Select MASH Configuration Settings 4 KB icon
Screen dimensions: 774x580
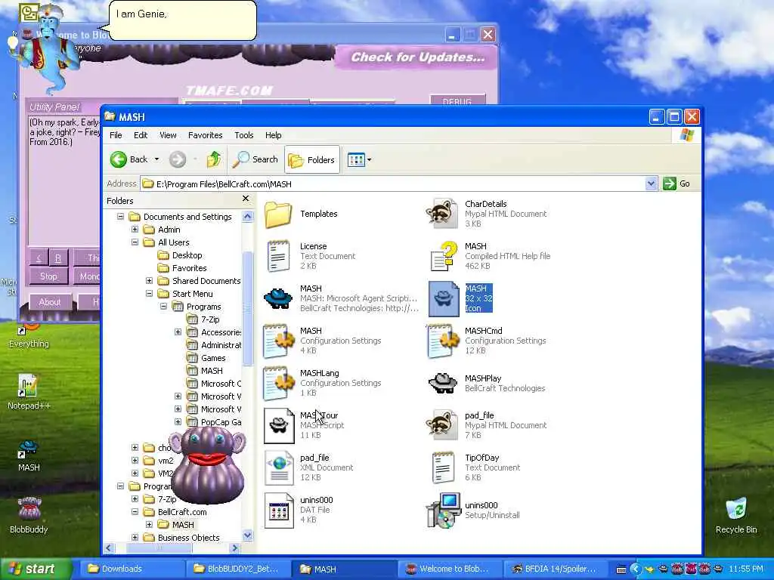(278, 341)
